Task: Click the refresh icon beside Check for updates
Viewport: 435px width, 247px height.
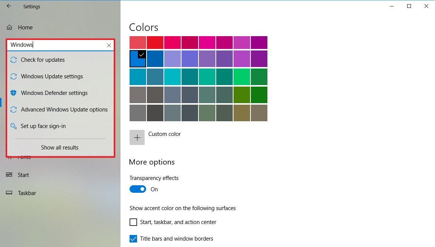Action: [14, 59]
